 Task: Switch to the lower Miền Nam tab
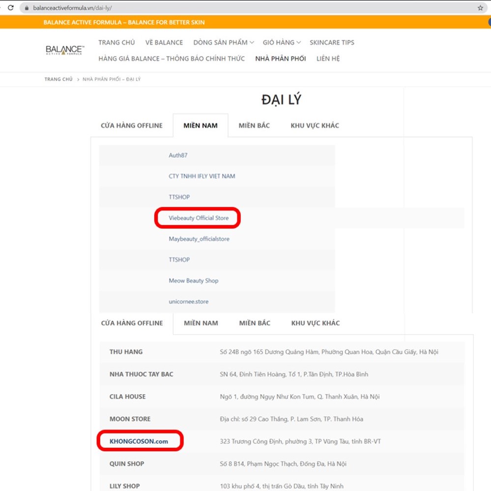pos(201,323)
